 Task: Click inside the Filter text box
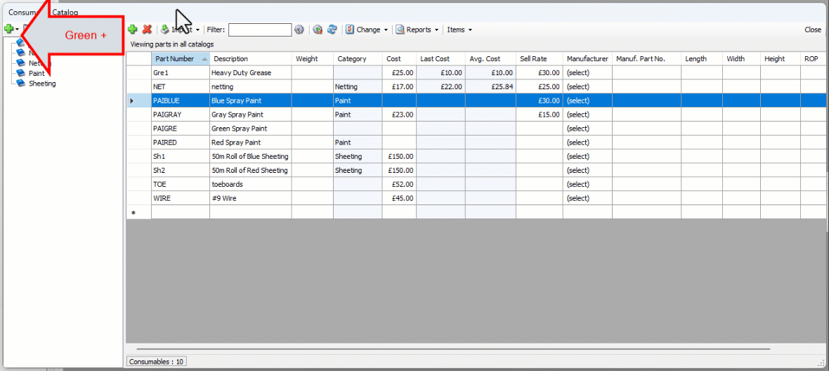pyautogui.click(x=259, y=30)
